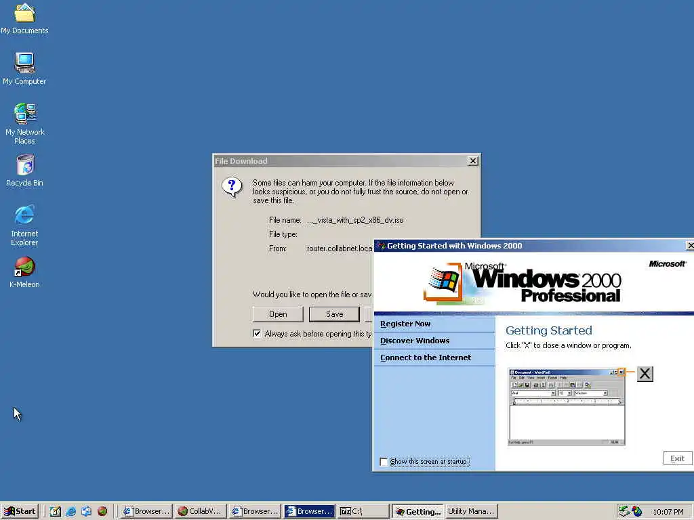The width and height of the screenshot is (694, 520).
Task: Click the Windows 2000 Professional logo
Action: click(523, 283)
